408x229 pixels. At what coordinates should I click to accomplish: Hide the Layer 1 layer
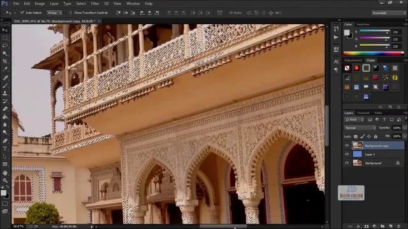(347, 154)
